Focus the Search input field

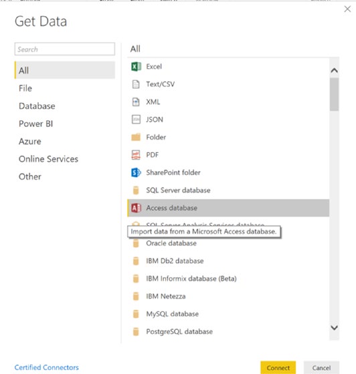tap(65, 49)
